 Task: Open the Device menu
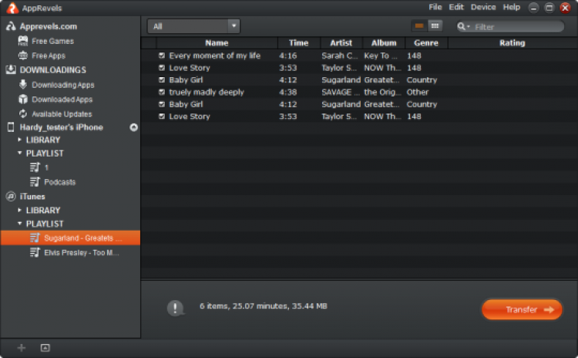point(483,7)
